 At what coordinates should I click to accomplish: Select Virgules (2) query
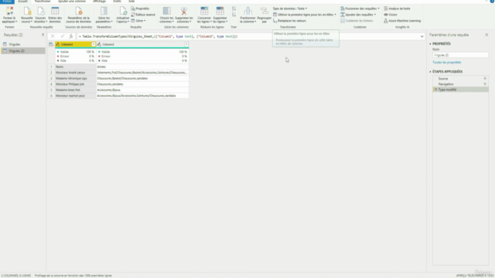[x=22, y=51]
